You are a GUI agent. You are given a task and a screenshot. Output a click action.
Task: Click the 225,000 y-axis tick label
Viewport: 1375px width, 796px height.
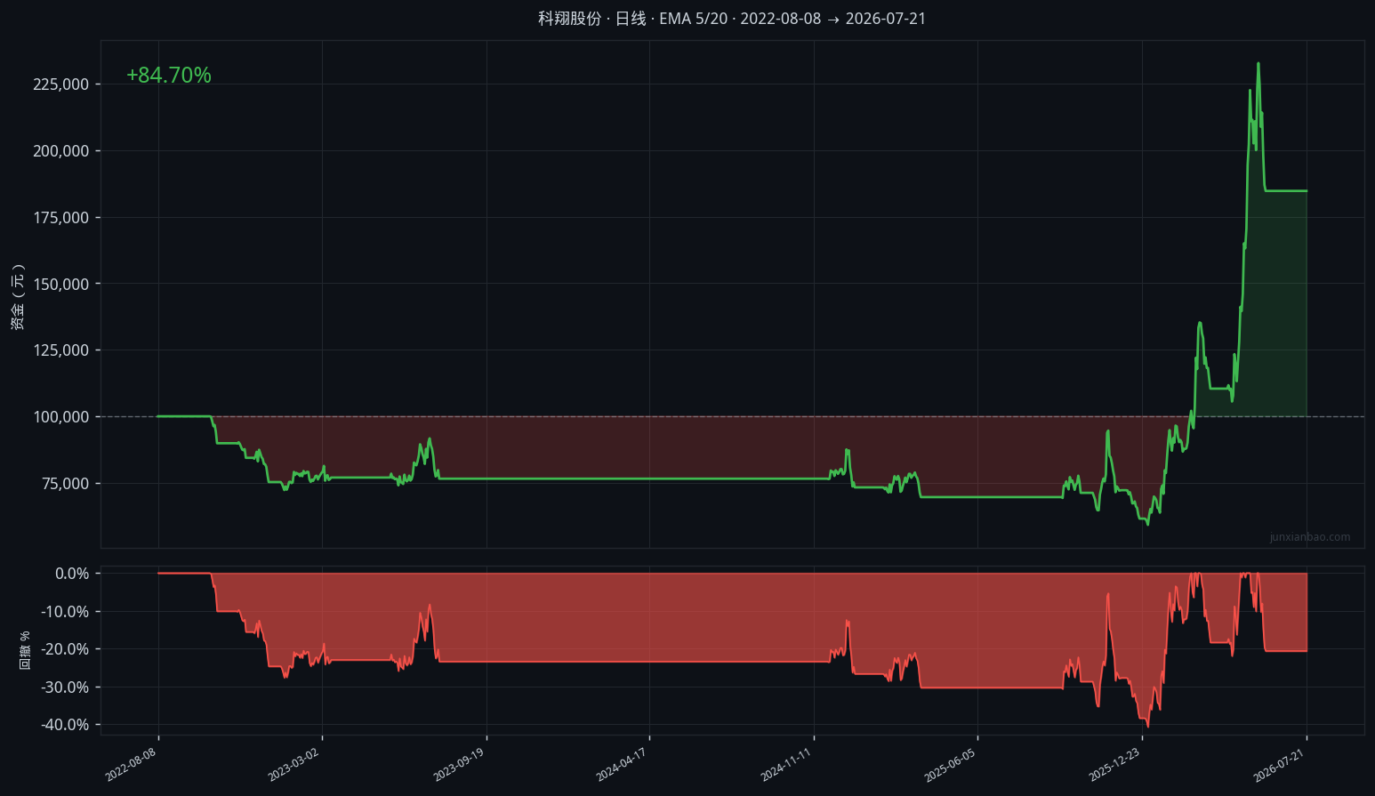(x=61, y=84)
